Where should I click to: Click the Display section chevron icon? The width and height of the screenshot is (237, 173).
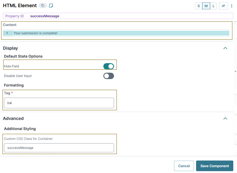click(225, 48)
